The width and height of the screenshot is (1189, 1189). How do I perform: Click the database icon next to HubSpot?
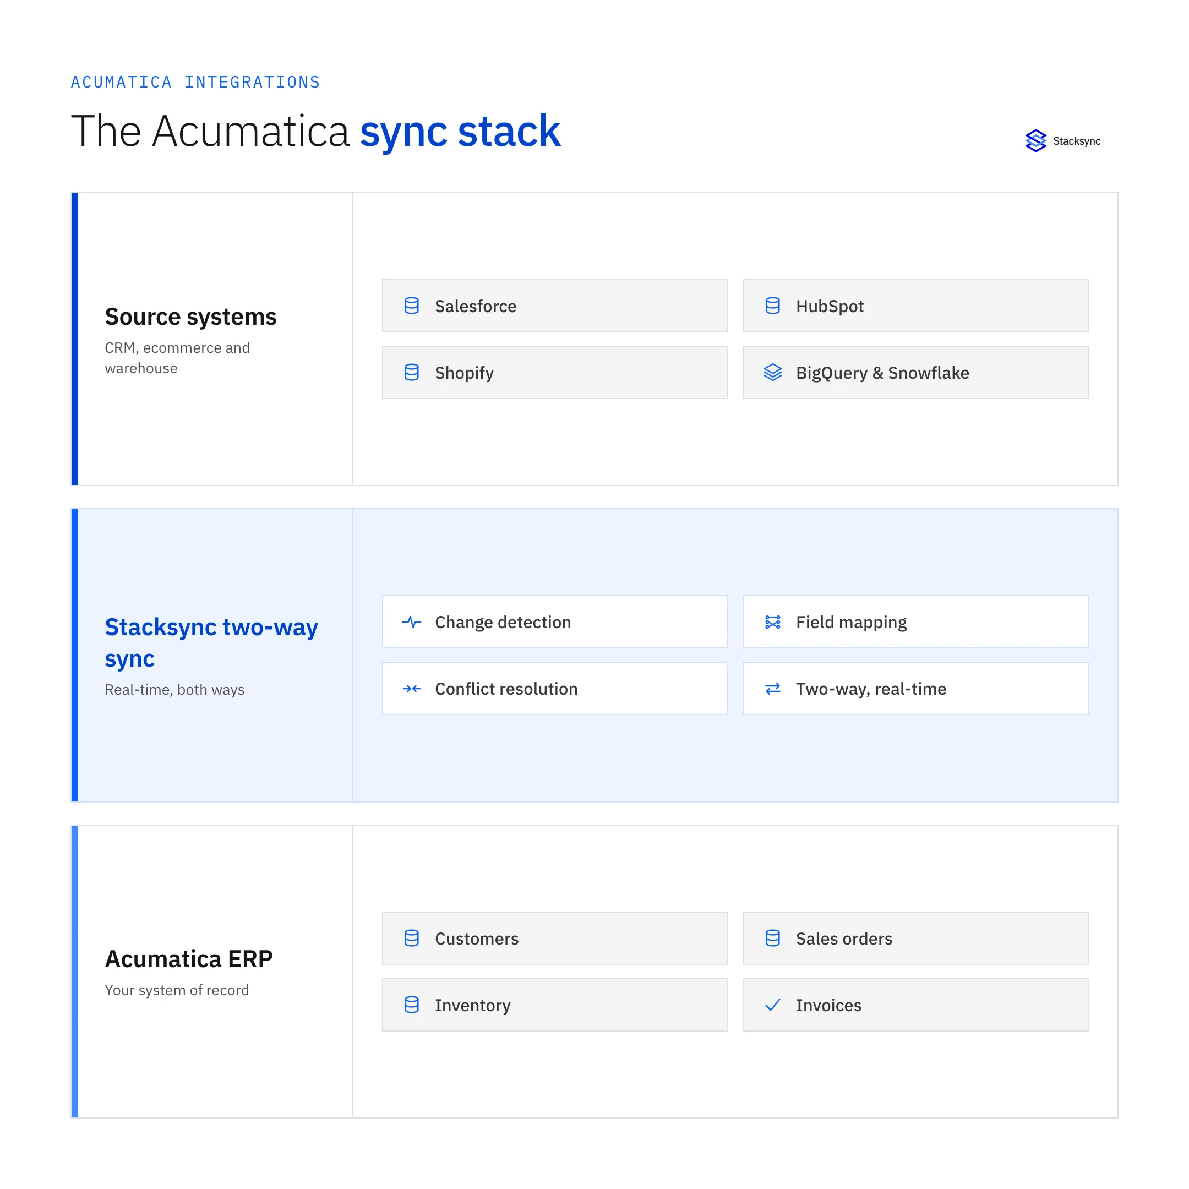(772, 306)
